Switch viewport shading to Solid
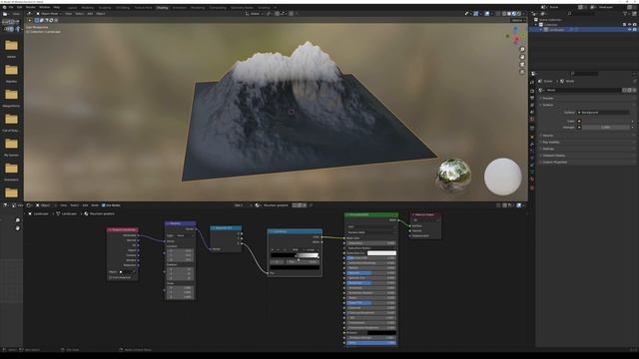The width and height of the screenshot is (639, 359). pyautogui.click(x=509, y=13)
